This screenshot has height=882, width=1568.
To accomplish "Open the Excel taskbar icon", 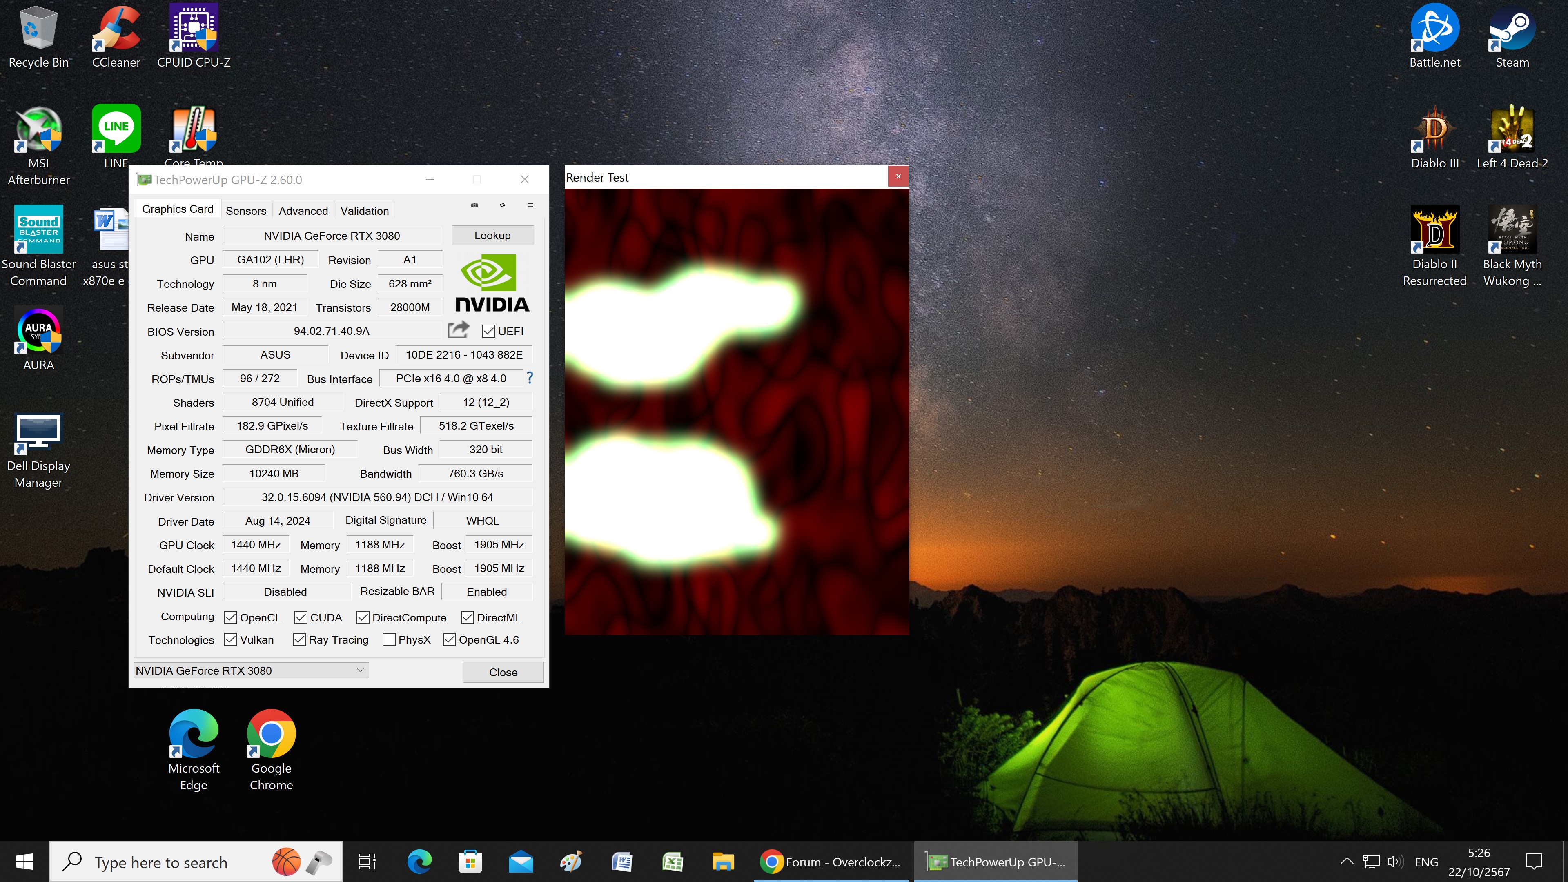I will (672, 862).
